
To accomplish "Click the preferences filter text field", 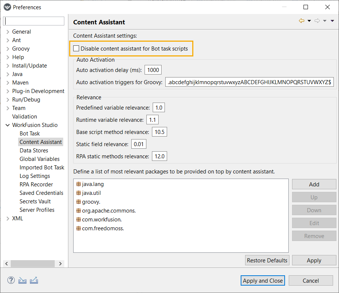I will pyautogui.click(x=34, y=21).
